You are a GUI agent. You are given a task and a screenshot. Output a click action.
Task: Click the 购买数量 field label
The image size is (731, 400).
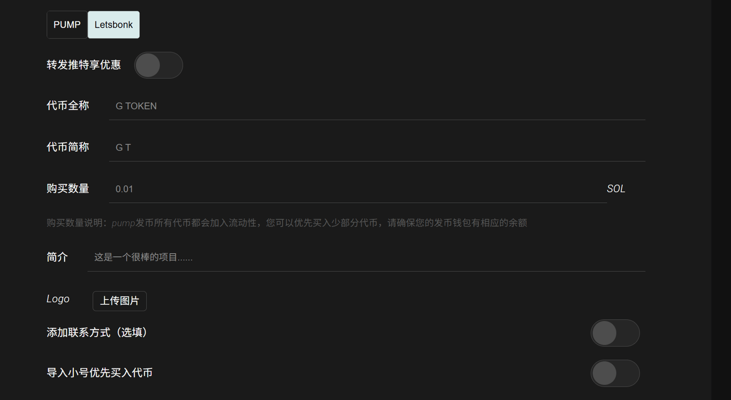tap(68, 189)
